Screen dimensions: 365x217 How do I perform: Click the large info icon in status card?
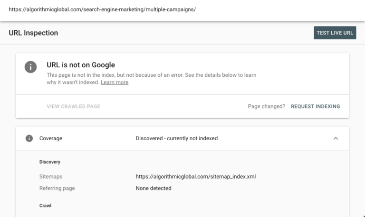tap(30, 67)
